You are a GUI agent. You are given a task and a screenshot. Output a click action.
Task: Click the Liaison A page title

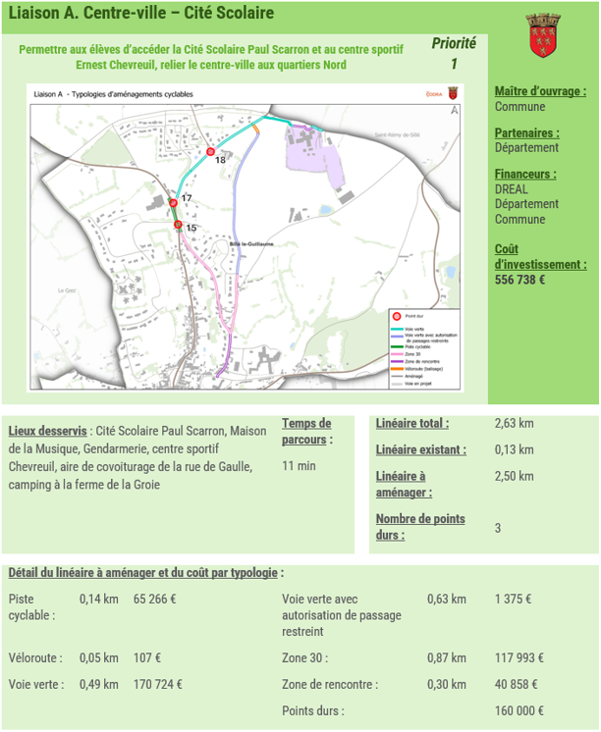[141, 14]
